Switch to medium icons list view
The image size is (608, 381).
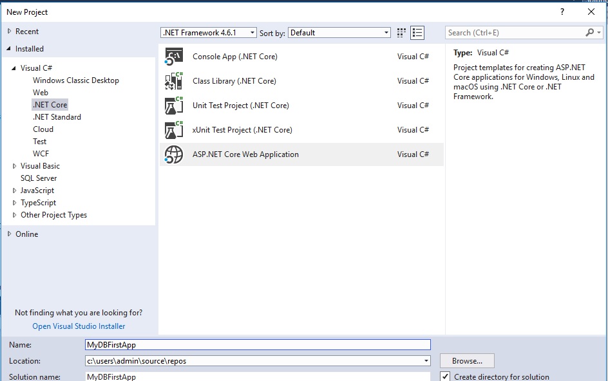[x=417, y=32]
